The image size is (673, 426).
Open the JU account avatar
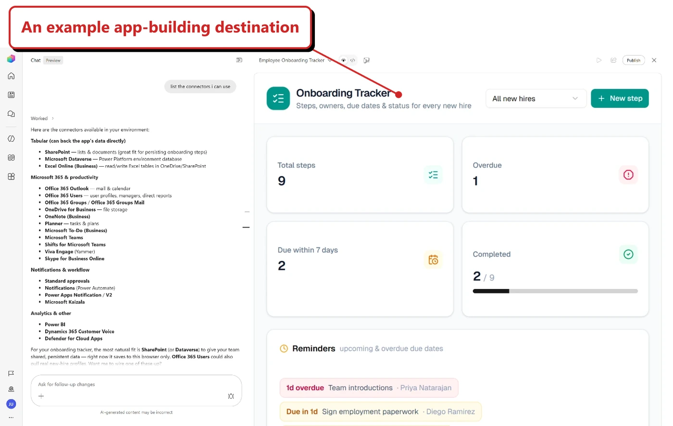(x=11, y=404)
